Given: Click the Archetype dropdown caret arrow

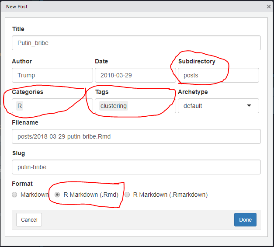Looking at the screenshot, I should click(249, 106).
